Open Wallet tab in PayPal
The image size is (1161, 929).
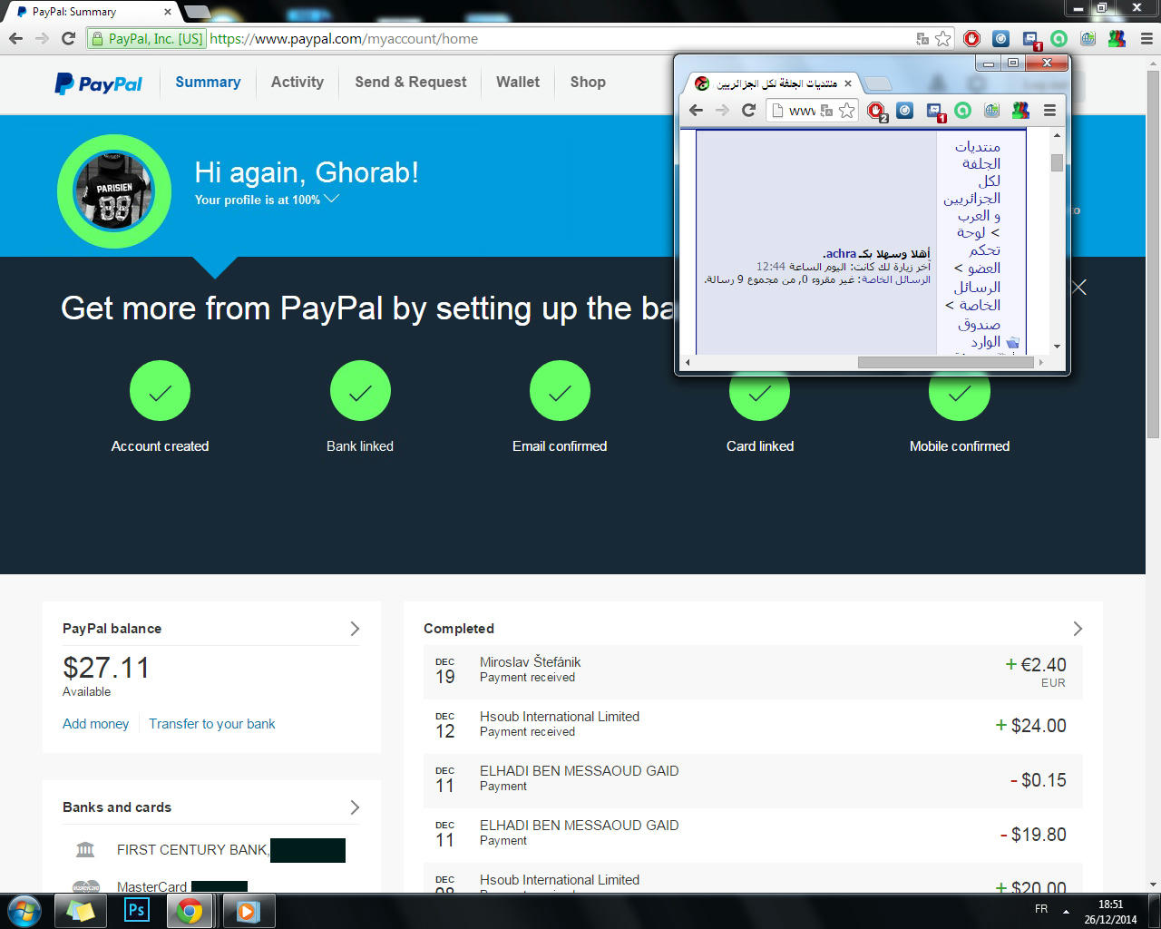(518, 83)
